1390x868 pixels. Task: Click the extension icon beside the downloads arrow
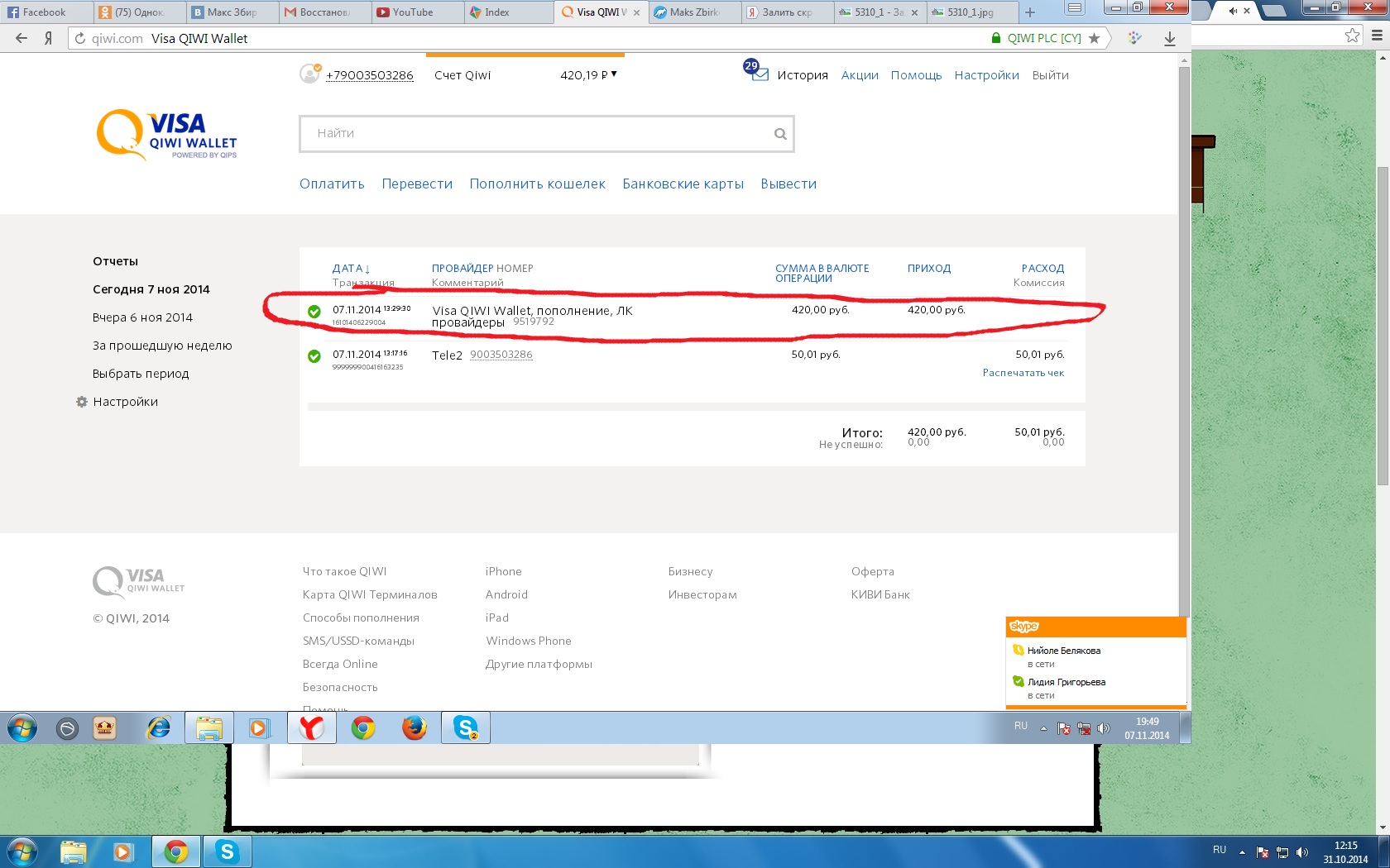1134,38
